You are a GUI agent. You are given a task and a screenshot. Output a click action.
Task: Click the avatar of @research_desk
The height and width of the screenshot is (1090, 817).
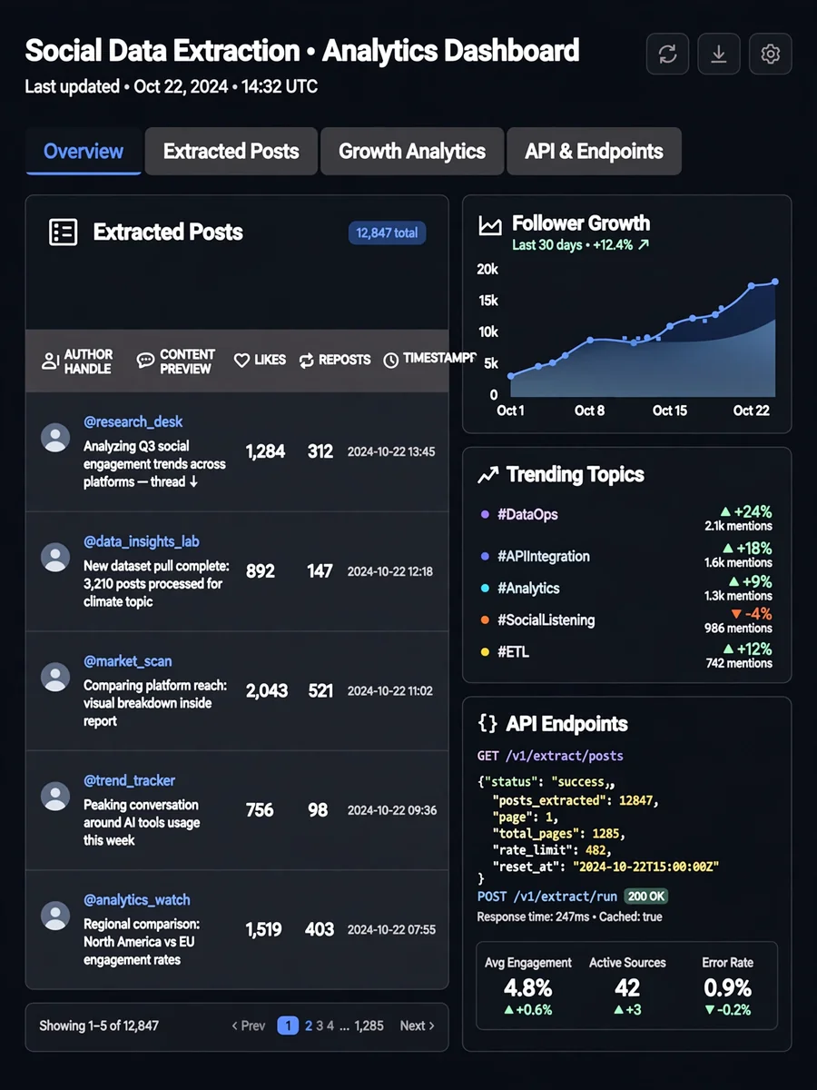coord(55,438)
